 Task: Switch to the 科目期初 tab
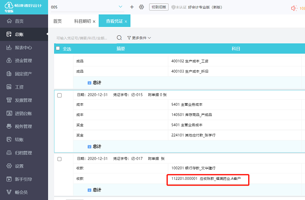[x=82, y=21]
